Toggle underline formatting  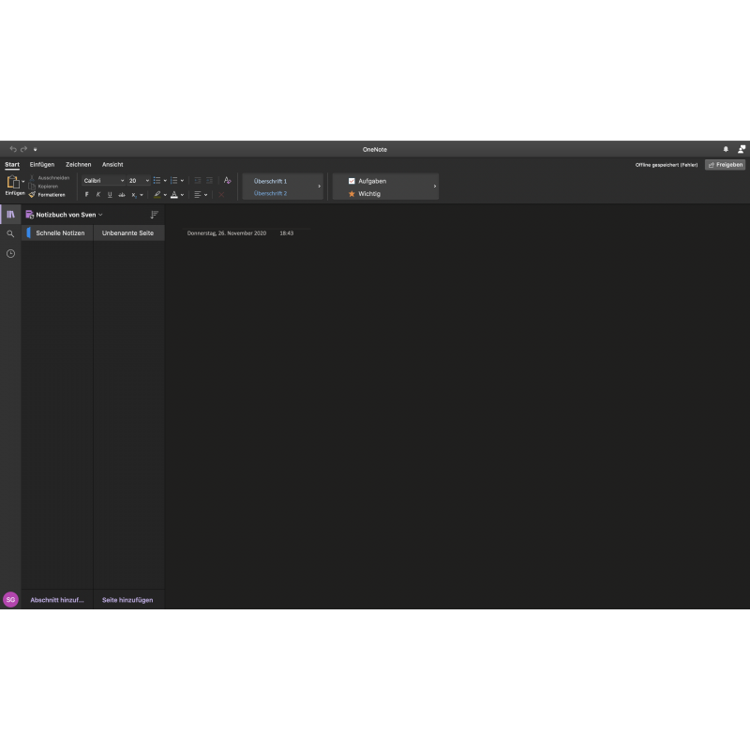110,195
